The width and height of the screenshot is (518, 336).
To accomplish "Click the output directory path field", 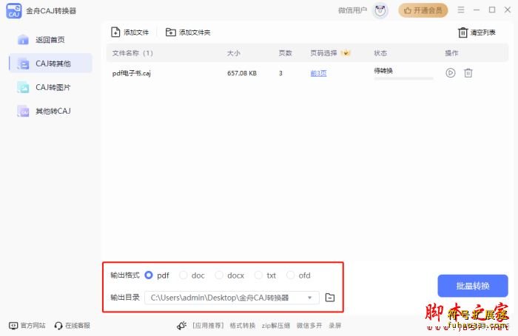I will pyautogui.click(x=232, y=298).
